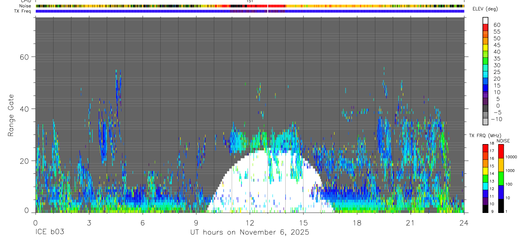Click the 'NOISE' colorbar title
This screenshot has width=522, height=241.
[503, 141]
